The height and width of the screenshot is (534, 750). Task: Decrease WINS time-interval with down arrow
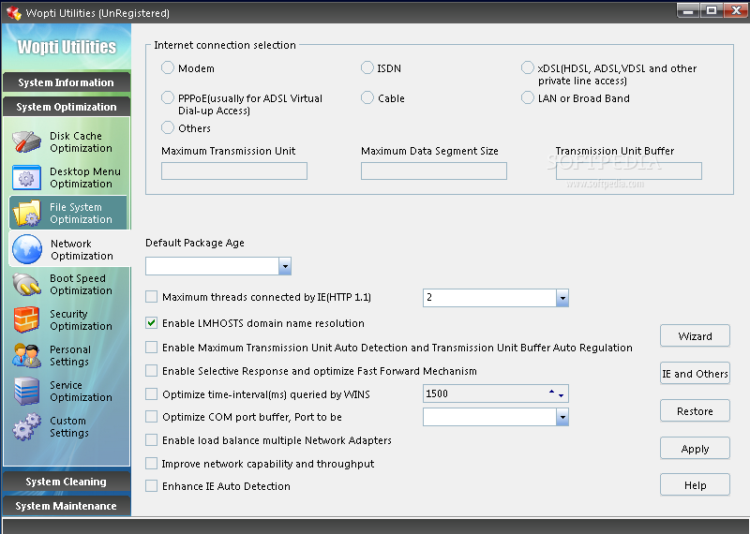(561, 396)
